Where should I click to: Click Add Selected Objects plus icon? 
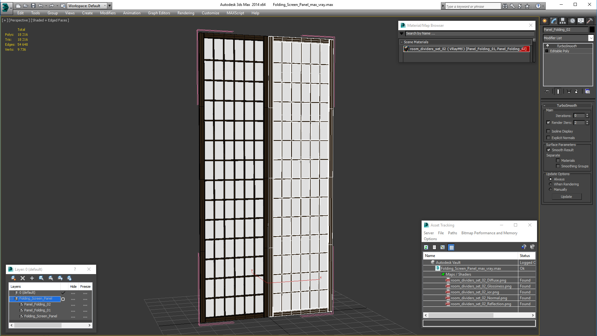coord(32,278)
